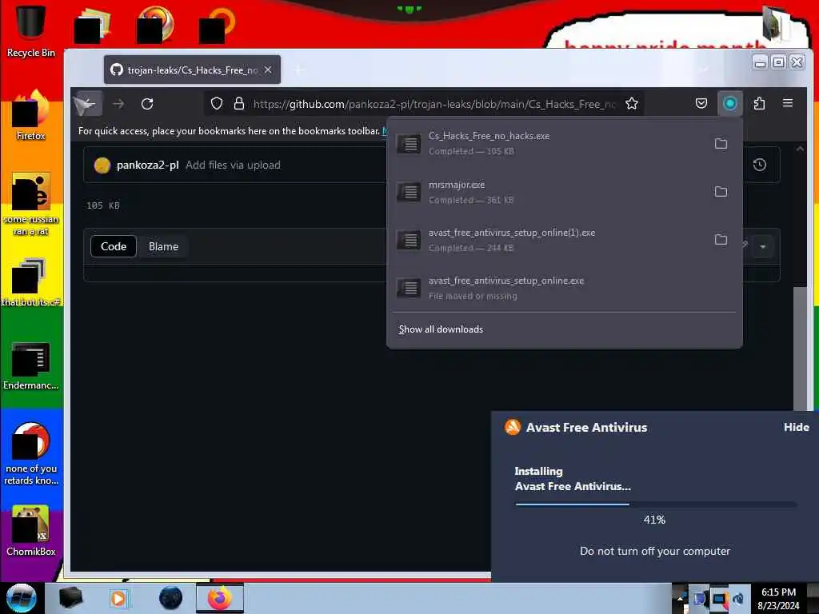Click the Avast installation progress bar
The image size is (819, 614).
pyautogui.click(x=656, y=504)
